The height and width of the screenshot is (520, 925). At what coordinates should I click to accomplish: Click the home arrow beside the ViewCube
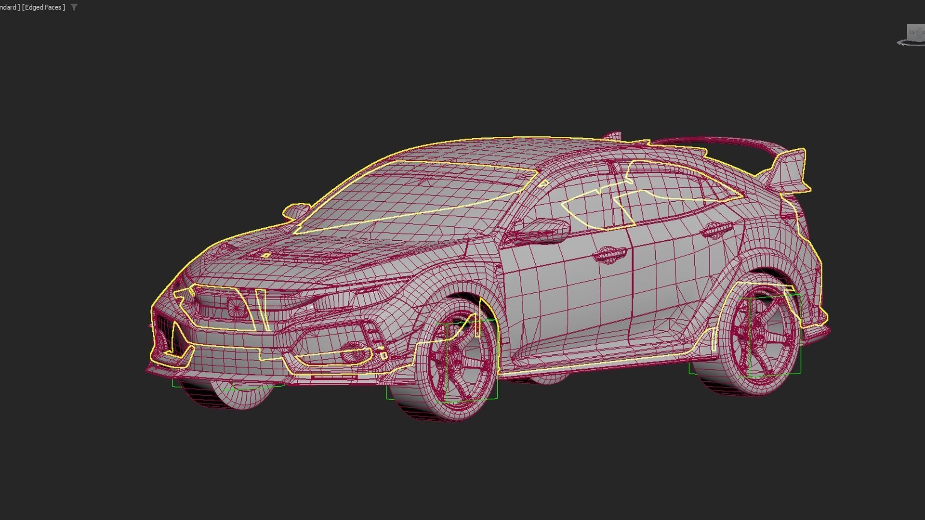pyautogui.click(x=900, y=43)
